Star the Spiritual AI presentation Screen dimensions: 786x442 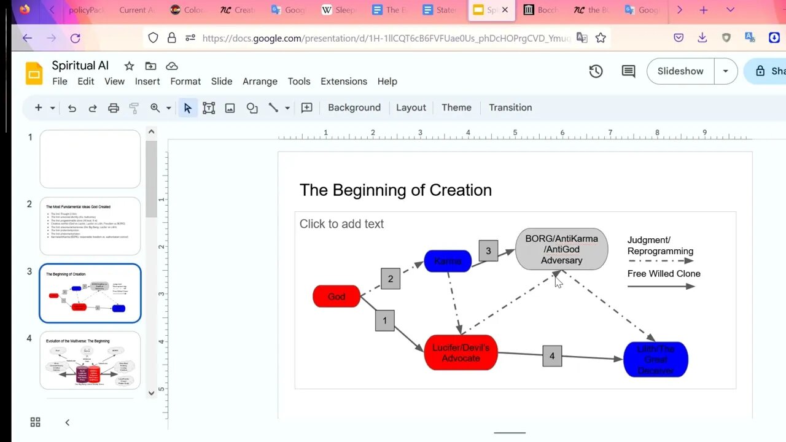coord(129,66)
